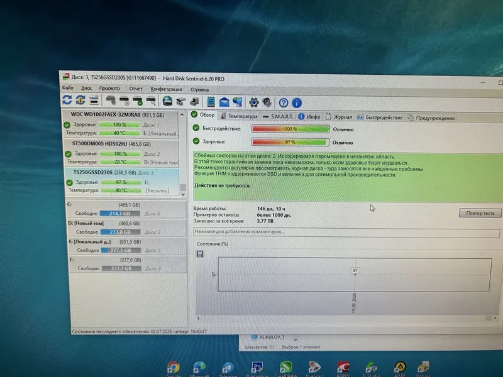Select the ST500DM005 HD502HJ disk
This screenshot has height=377, width=503.
pos(121,153)
